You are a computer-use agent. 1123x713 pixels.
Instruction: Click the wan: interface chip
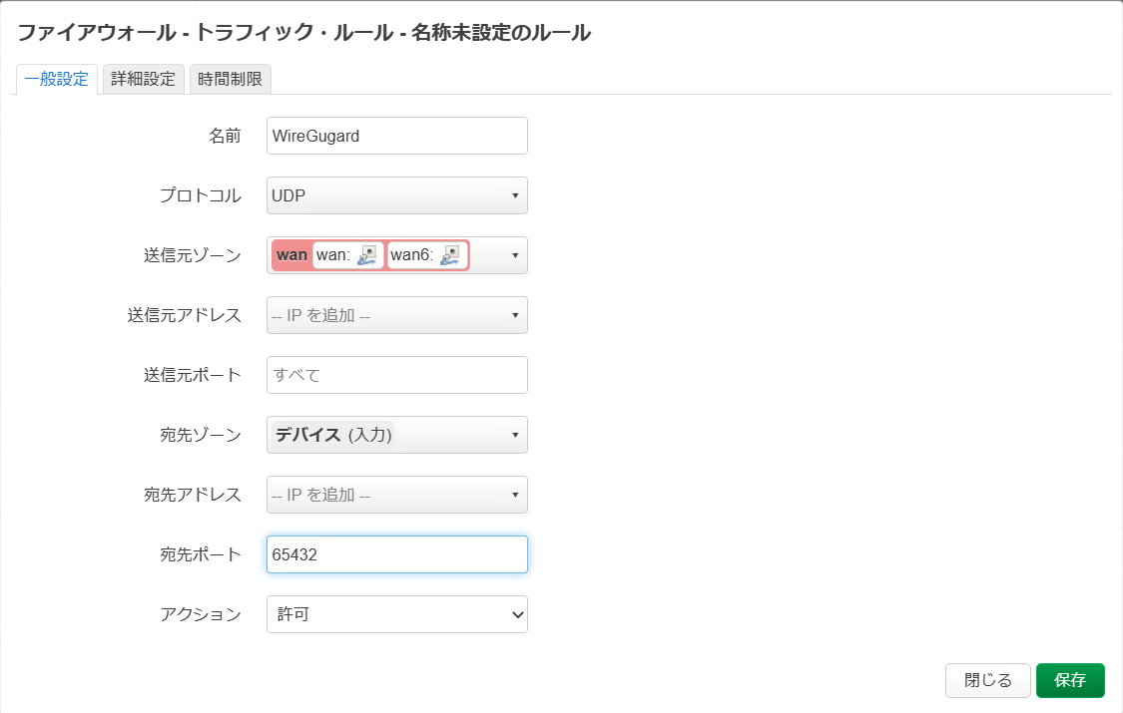pyautogui.click(x=347, y=255)
